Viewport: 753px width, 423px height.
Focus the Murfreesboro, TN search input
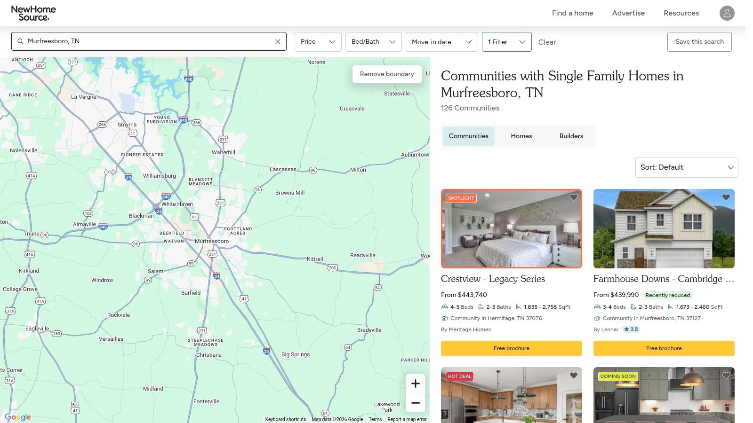click(149, 41)
